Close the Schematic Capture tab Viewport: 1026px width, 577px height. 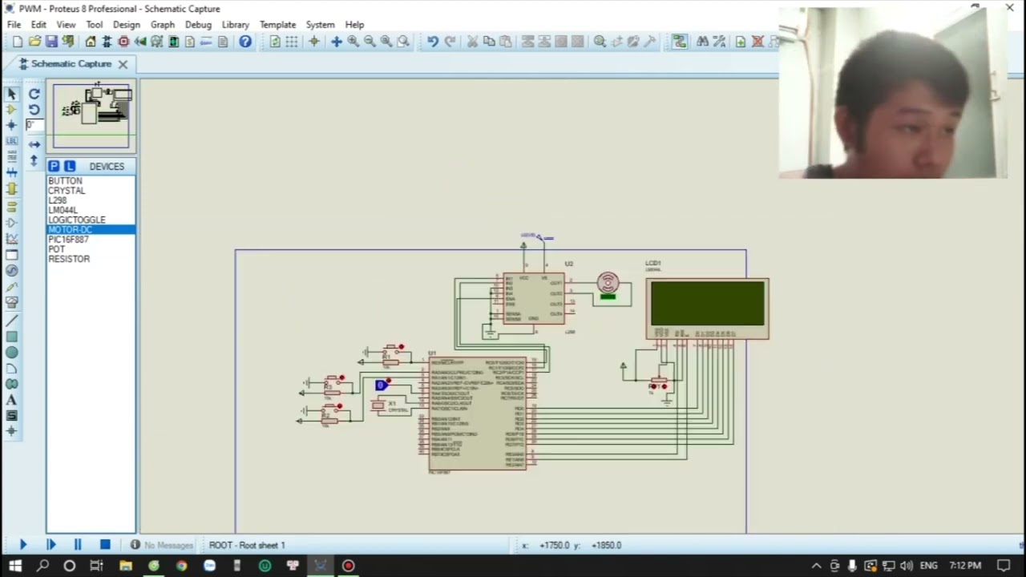click(123, 64)
